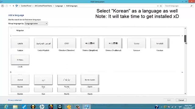
Task: Go up one level with Up arrow
Action: 13,6
